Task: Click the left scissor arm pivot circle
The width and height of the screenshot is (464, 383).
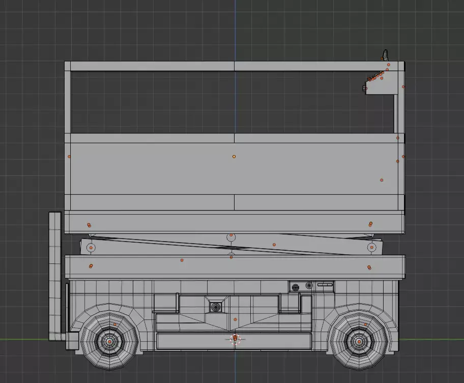Action: pos(91,248)
